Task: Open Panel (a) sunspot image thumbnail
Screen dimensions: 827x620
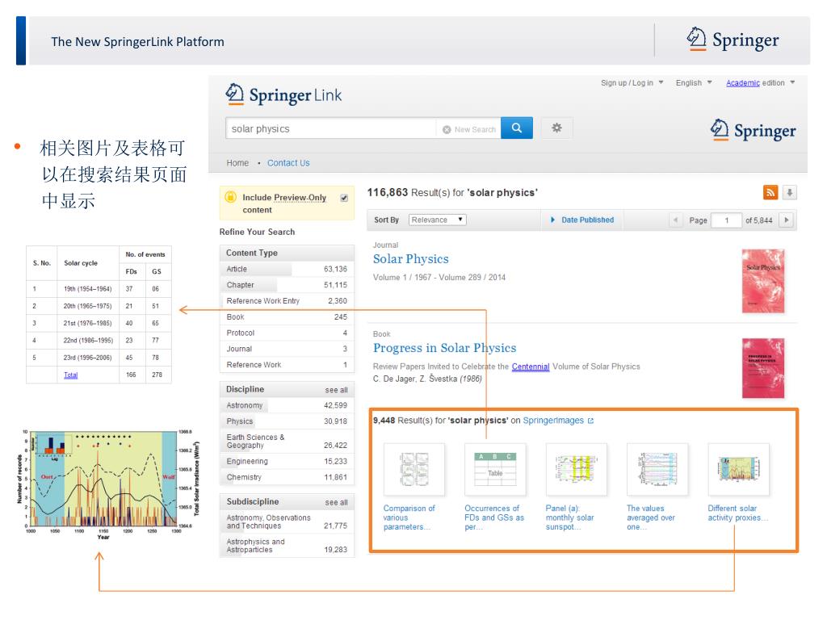Action: point(576,469)
